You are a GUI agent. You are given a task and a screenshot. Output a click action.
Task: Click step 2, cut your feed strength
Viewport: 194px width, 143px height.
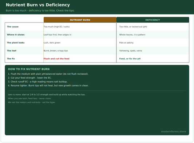pos(30,78)
